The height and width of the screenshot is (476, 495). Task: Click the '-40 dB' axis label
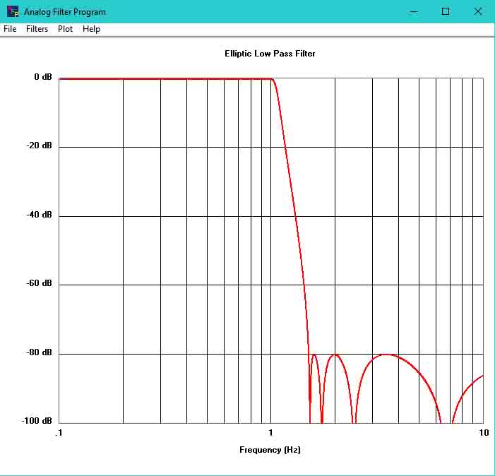coord(39,215)
